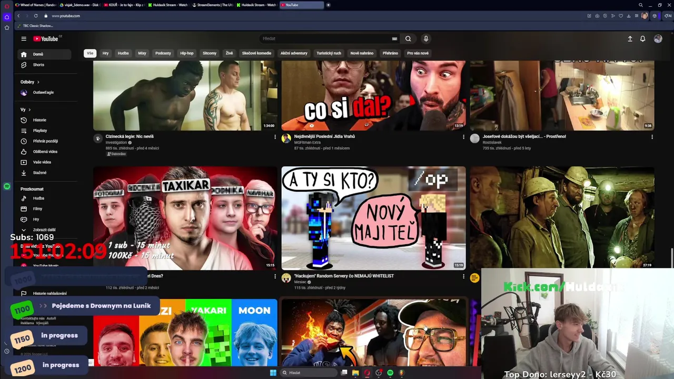The width and height of the screenshot is (674, 379).
Task: Select the Vše filter chip
Action: 90,53
